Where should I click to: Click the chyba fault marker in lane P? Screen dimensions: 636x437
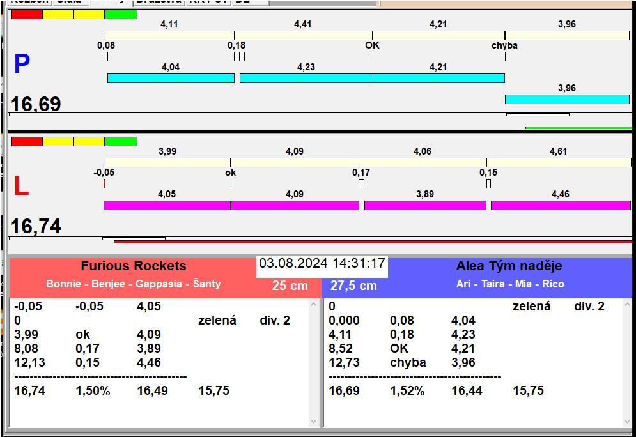[x=504, y=46]
